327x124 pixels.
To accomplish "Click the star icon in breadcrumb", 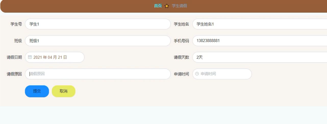I will 167,6.
